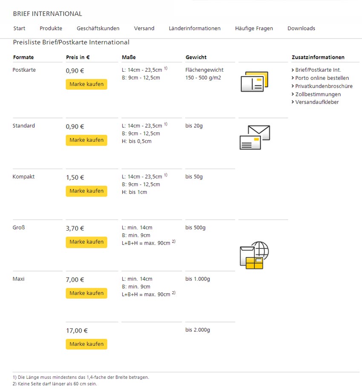362x389 pixels.
Task: Click the envelope letter icon in Standard row
Action: [x=255, y=137]
